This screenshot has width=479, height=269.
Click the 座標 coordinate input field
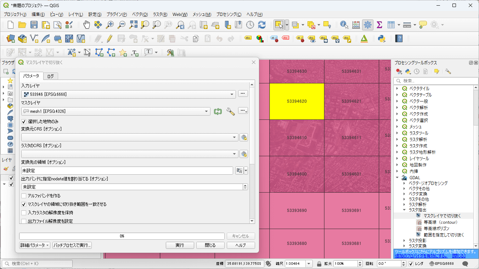[244, 264]
